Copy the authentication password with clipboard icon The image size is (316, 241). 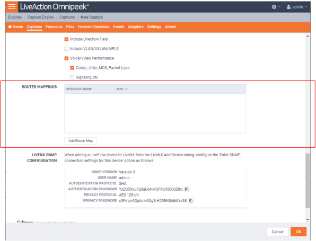tap(187, 189)
